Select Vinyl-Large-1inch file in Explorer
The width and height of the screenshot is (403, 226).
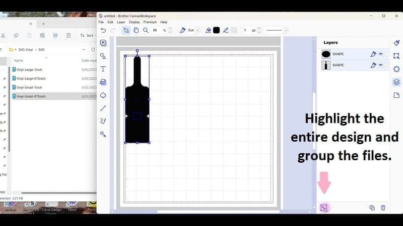click(x=29, y=70)
